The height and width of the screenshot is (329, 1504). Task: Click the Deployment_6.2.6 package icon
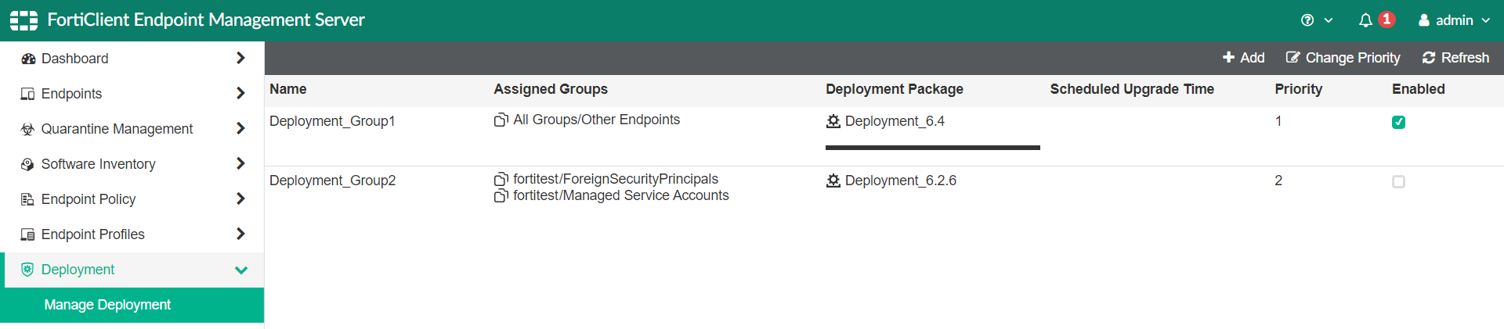tap(833, 181)
